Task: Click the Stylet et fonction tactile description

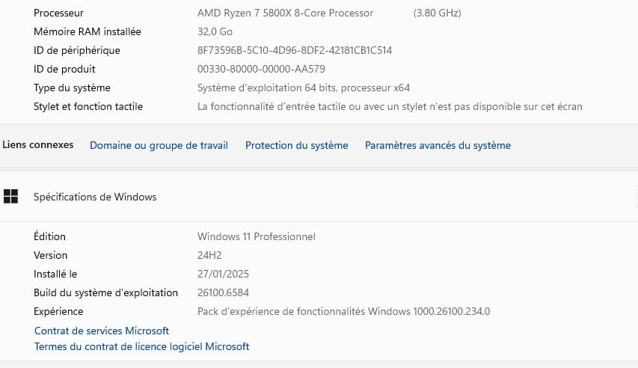Action: 390,107
